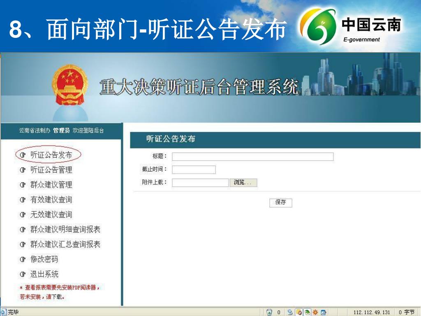Viewport: 421px width, 316px height.
Task: Click the 重大决策听证后台管理系统 banner title
Action: [x=199, y=86]
